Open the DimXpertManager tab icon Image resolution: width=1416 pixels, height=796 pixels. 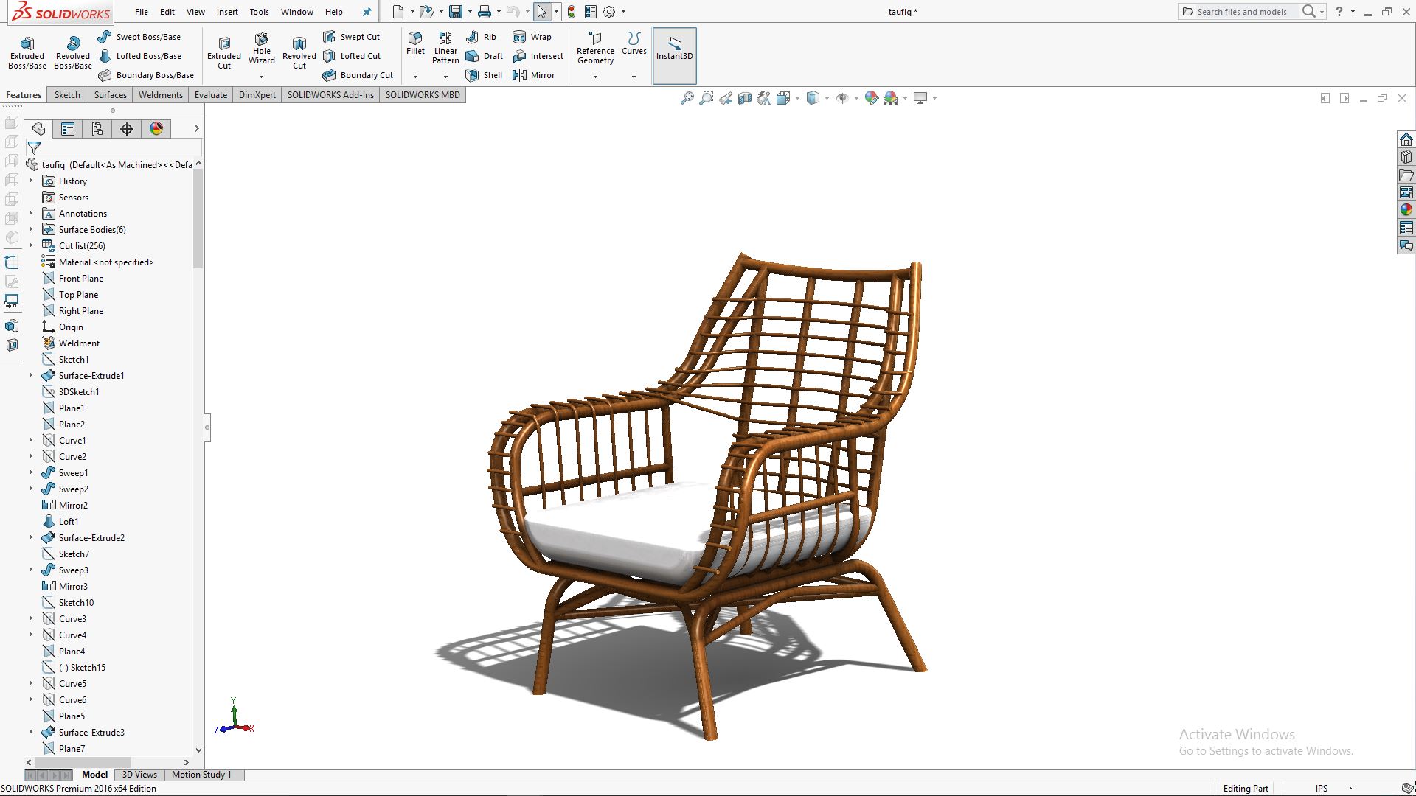coord(127,129)
